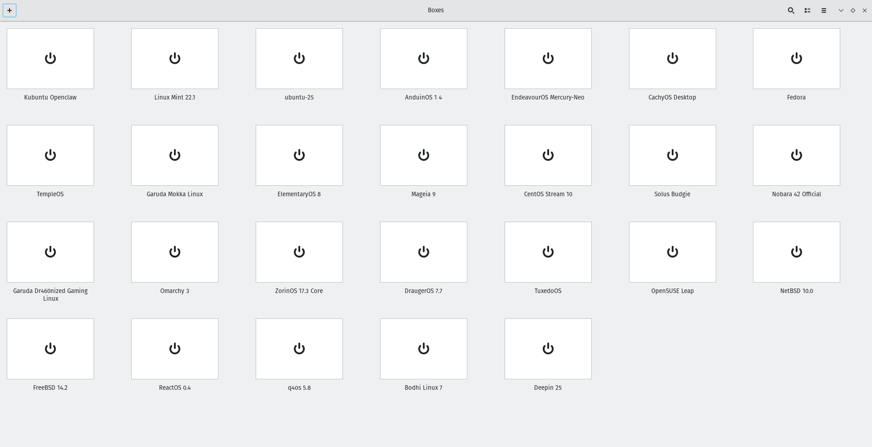
Task: Open the Nobara 42 Official thumbnail
Action: point(797,155)
